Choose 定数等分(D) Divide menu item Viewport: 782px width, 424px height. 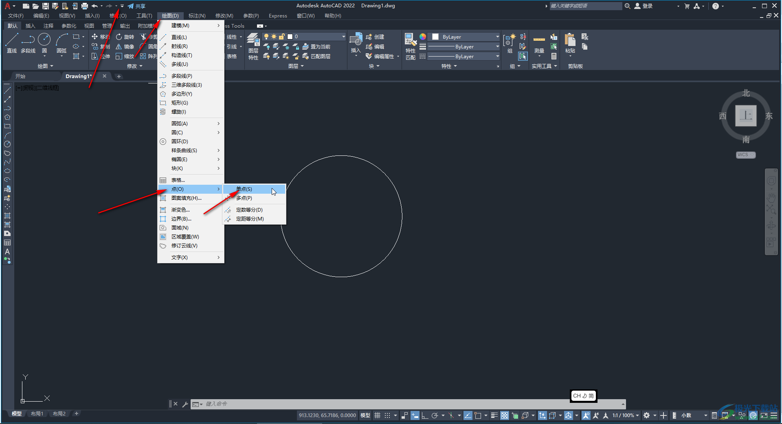click(x=254, y=210)
